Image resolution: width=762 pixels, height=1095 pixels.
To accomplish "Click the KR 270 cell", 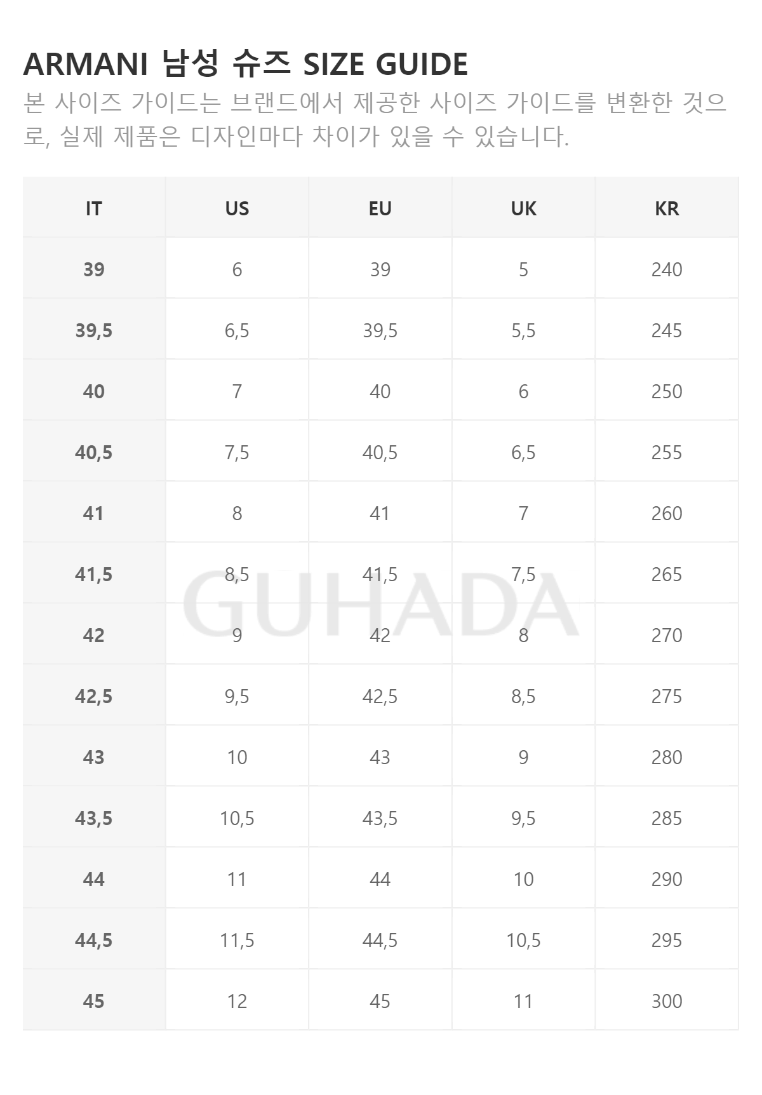I will 667,635.
